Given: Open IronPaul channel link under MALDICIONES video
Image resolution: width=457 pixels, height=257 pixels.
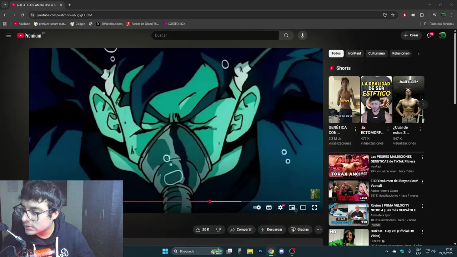Looking at the screenshot, I should point(376,167).
